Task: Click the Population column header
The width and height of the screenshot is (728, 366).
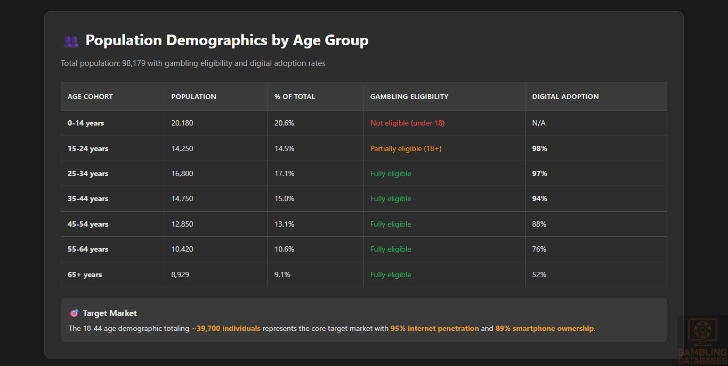Action: coord(193,97)
